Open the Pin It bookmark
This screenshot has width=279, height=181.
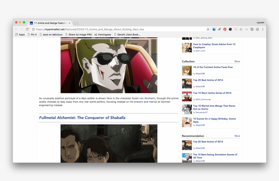(x=32, y=35)
